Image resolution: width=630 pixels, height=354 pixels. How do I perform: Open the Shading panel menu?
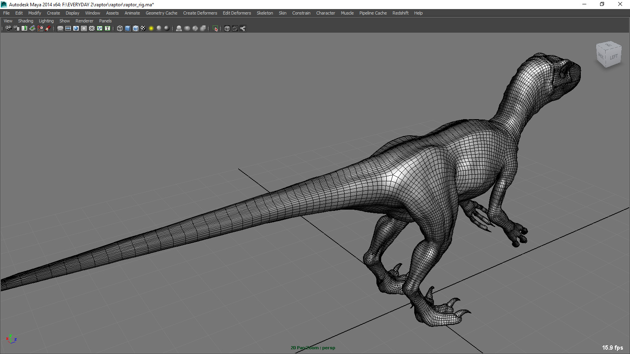pyautogui.click(x=26, y=20)
